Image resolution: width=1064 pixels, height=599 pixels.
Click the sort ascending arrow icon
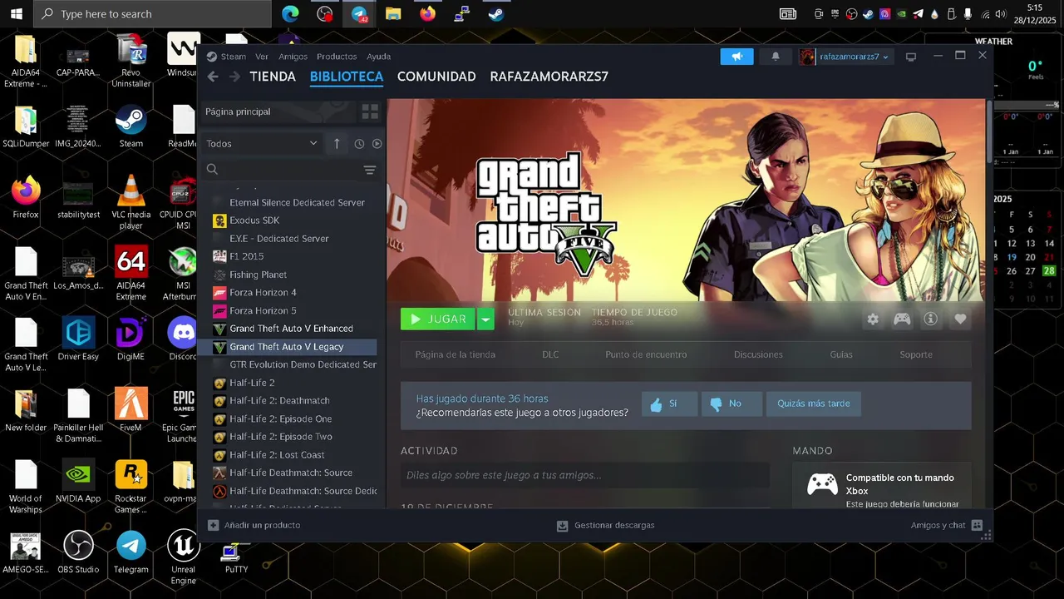(337, 143)
